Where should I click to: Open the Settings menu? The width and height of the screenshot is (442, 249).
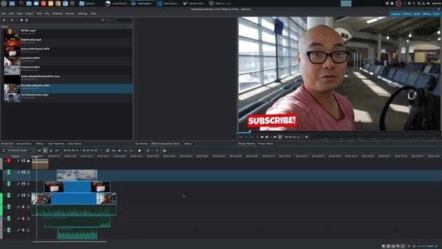pyautogui.click(x=83, y=14)
